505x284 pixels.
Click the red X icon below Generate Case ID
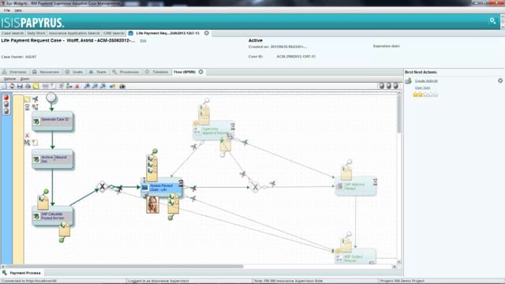point(27,136)
